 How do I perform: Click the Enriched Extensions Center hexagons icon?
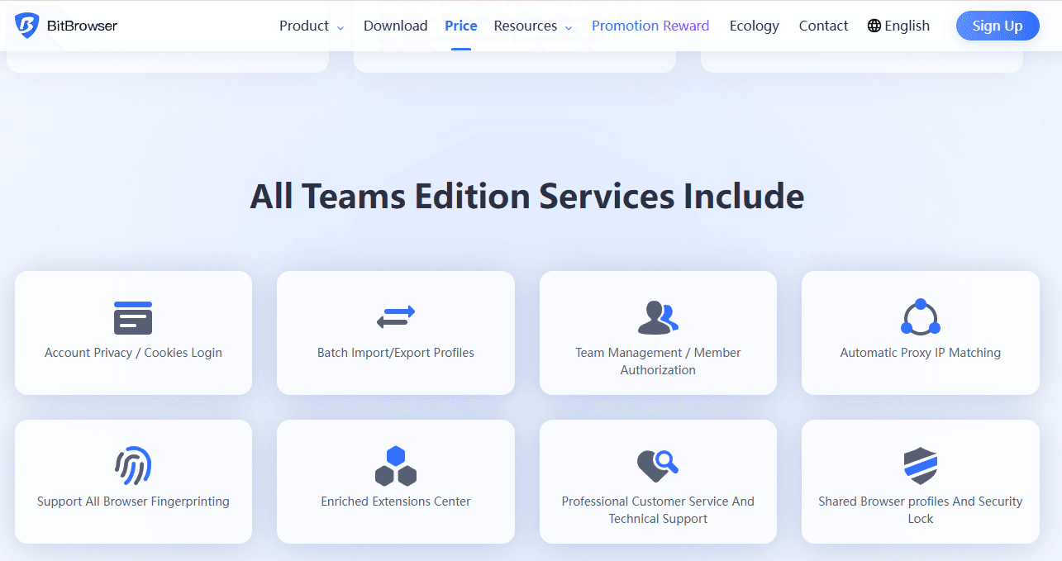pyautogui.click(x=395, y=465)
